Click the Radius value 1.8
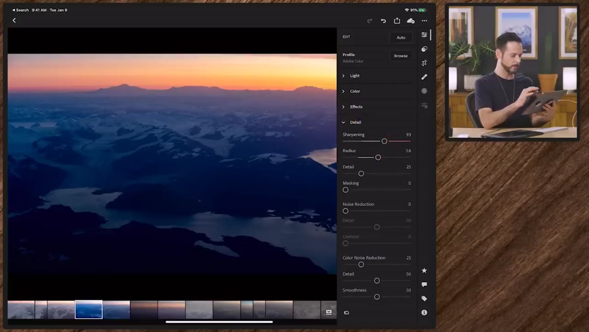 click(408, 151)
